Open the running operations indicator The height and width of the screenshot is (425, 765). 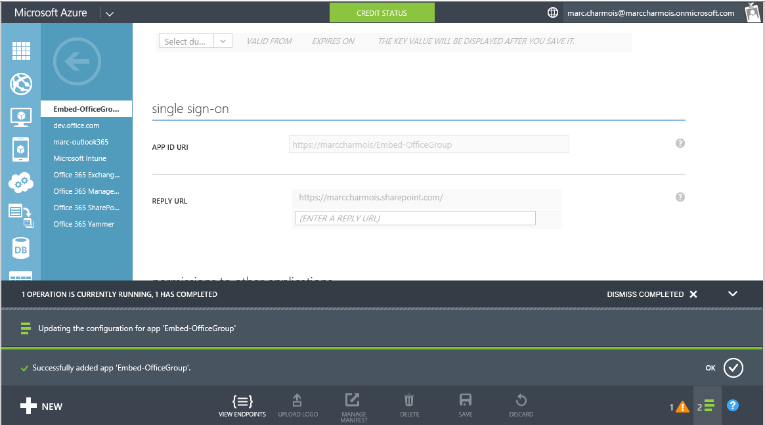706,406
